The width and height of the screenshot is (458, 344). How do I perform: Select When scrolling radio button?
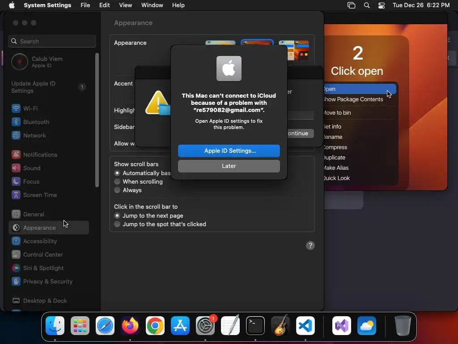click(117, 182)
